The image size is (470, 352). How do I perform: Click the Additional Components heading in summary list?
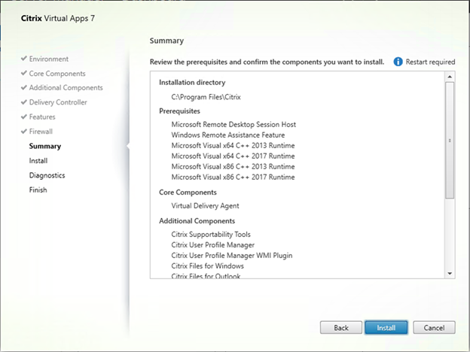tap(197, 221)
